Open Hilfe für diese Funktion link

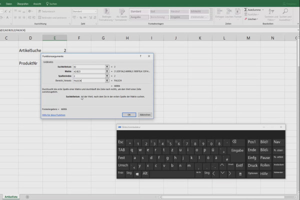53,115
